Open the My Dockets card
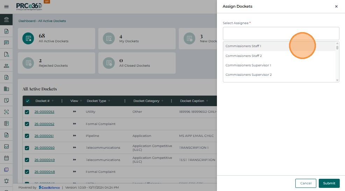The width and height of the screenshot is (345, 191). 137,39
